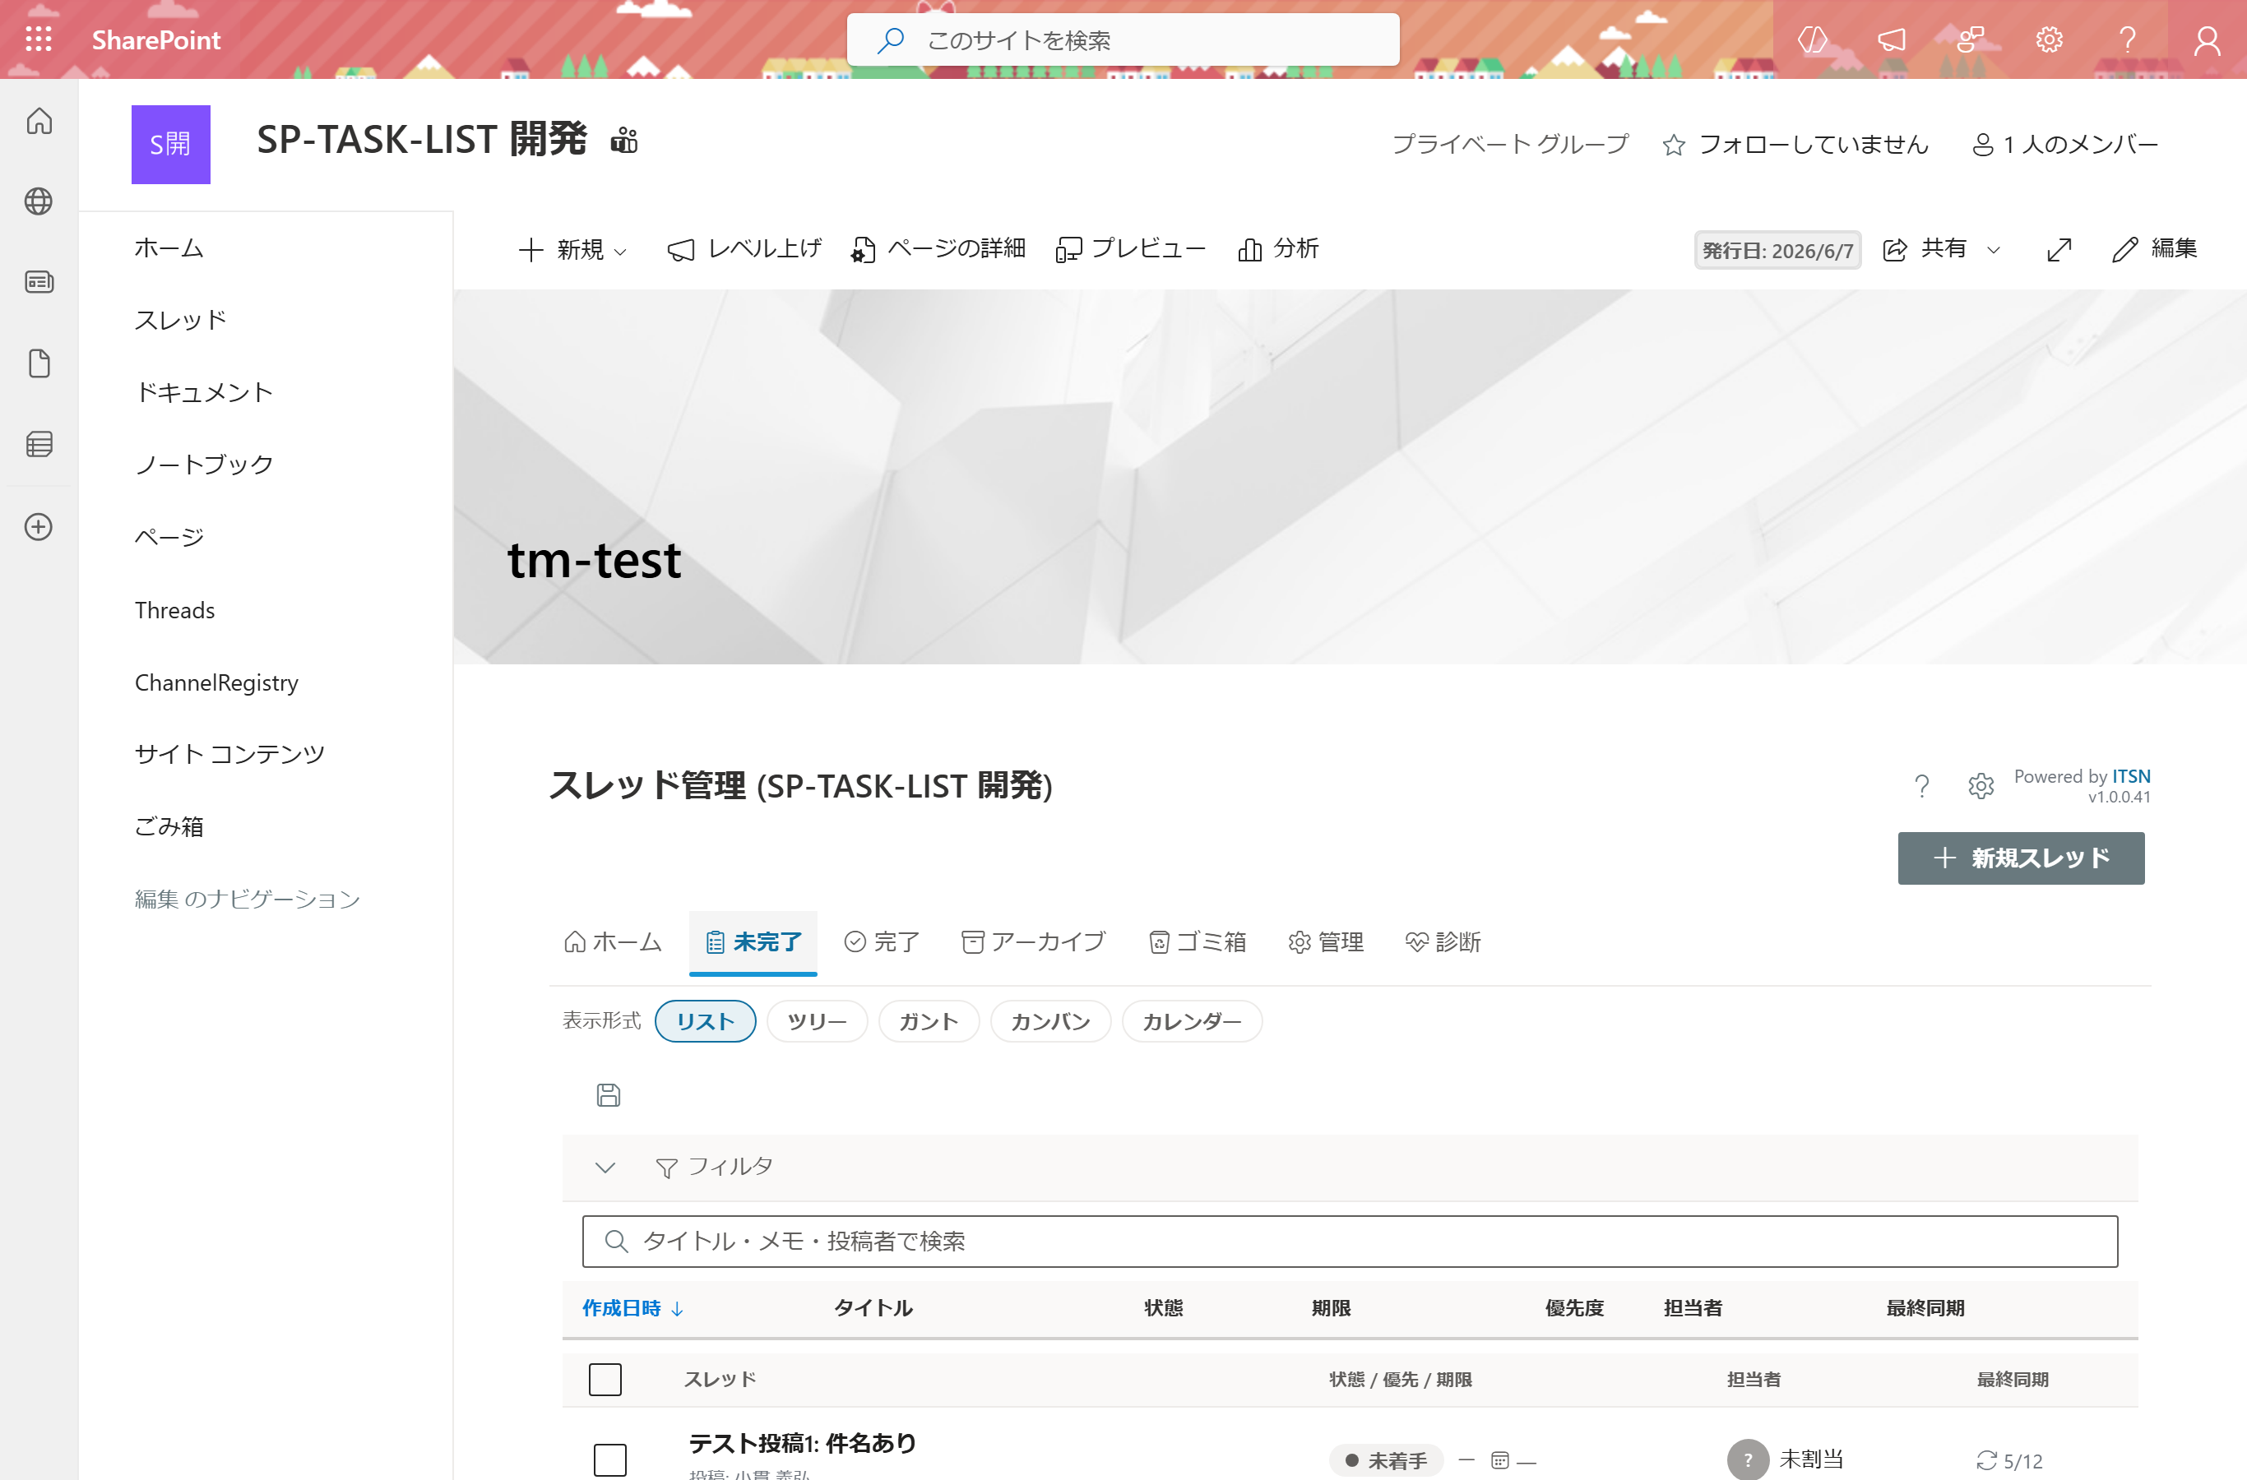This screenshot has width=2247, height=1480.
Task: Open スレッド in left navigation
Action: click(180, 320)
